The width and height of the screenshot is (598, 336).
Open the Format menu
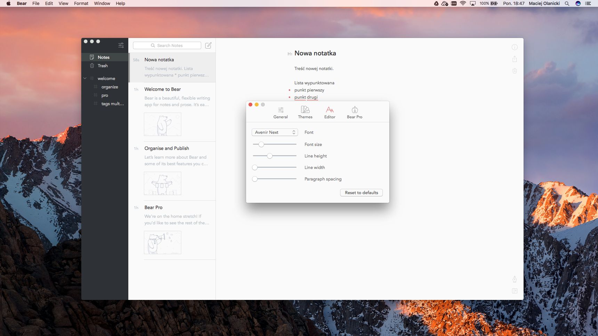81,3
